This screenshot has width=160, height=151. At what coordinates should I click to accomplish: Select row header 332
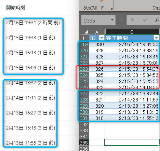(x=84, y=124)
